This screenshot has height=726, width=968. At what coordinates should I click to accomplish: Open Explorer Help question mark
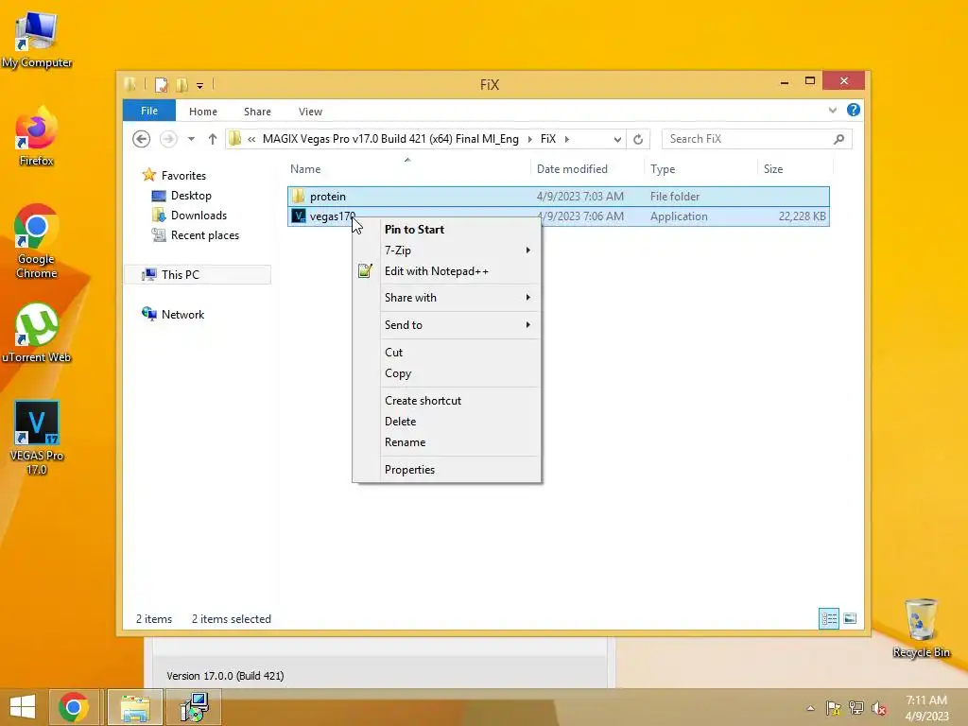point(854,110)
